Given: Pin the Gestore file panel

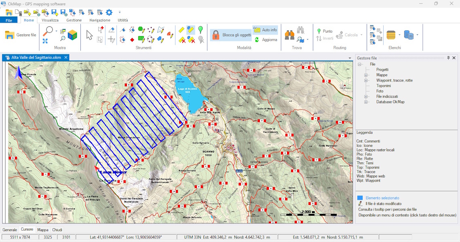Looking at the screenshot, I should (448, 58).
